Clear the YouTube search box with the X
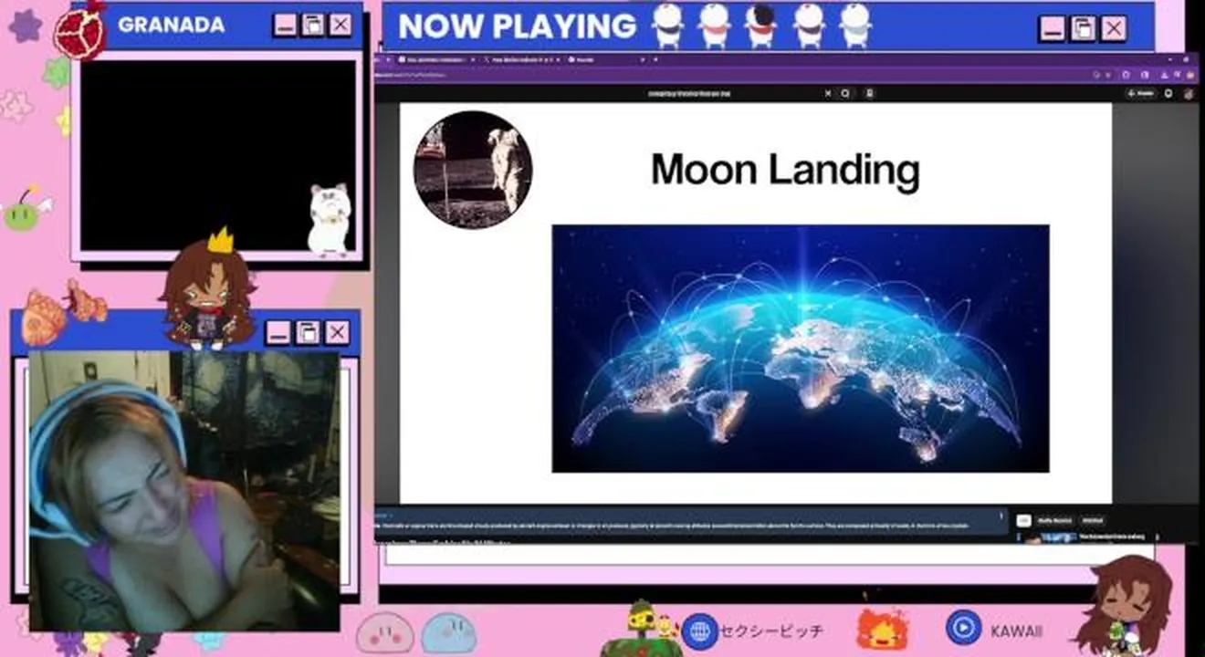 [x=828, y=93]
